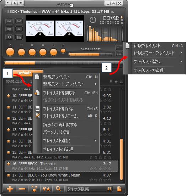
Task: Skip to next track with the orange button
Action: tap(54, 52)
